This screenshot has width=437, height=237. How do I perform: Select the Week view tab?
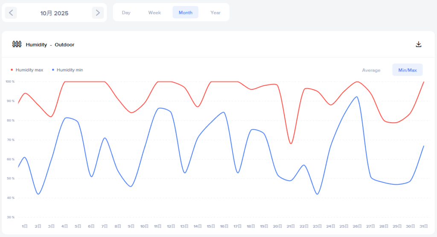[x=154, y=12]
